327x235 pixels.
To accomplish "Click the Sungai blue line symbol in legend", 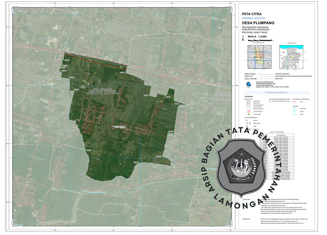I will [x=295, y=111].
